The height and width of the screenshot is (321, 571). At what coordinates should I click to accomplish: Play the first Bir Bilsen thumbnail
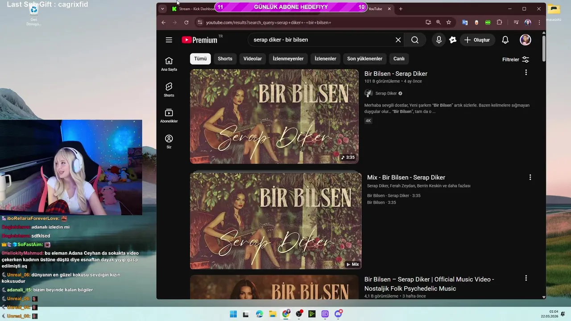click(x=274, y=116)
